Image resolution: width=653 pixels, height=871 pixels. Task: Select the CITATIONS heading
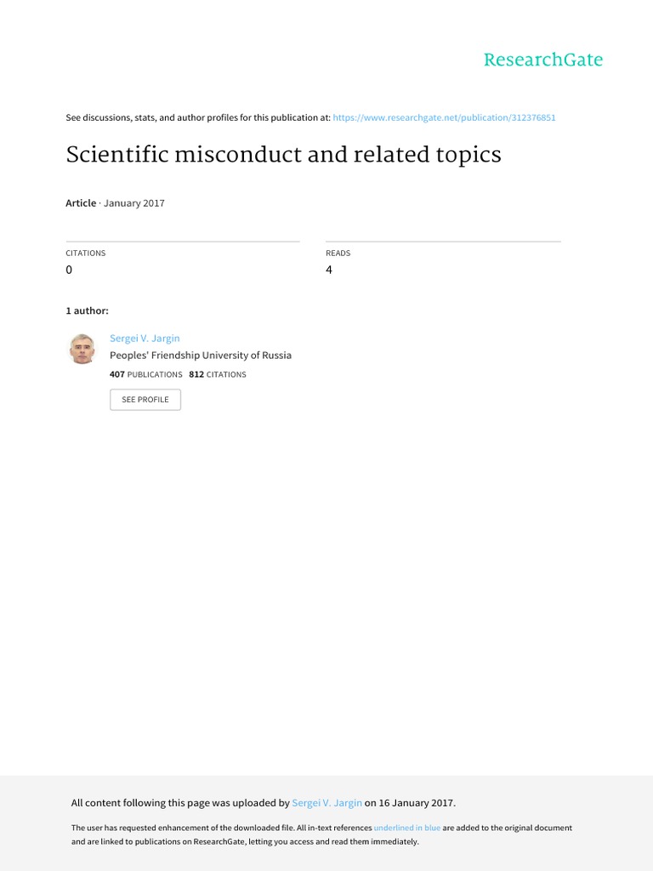click(86, 253)
